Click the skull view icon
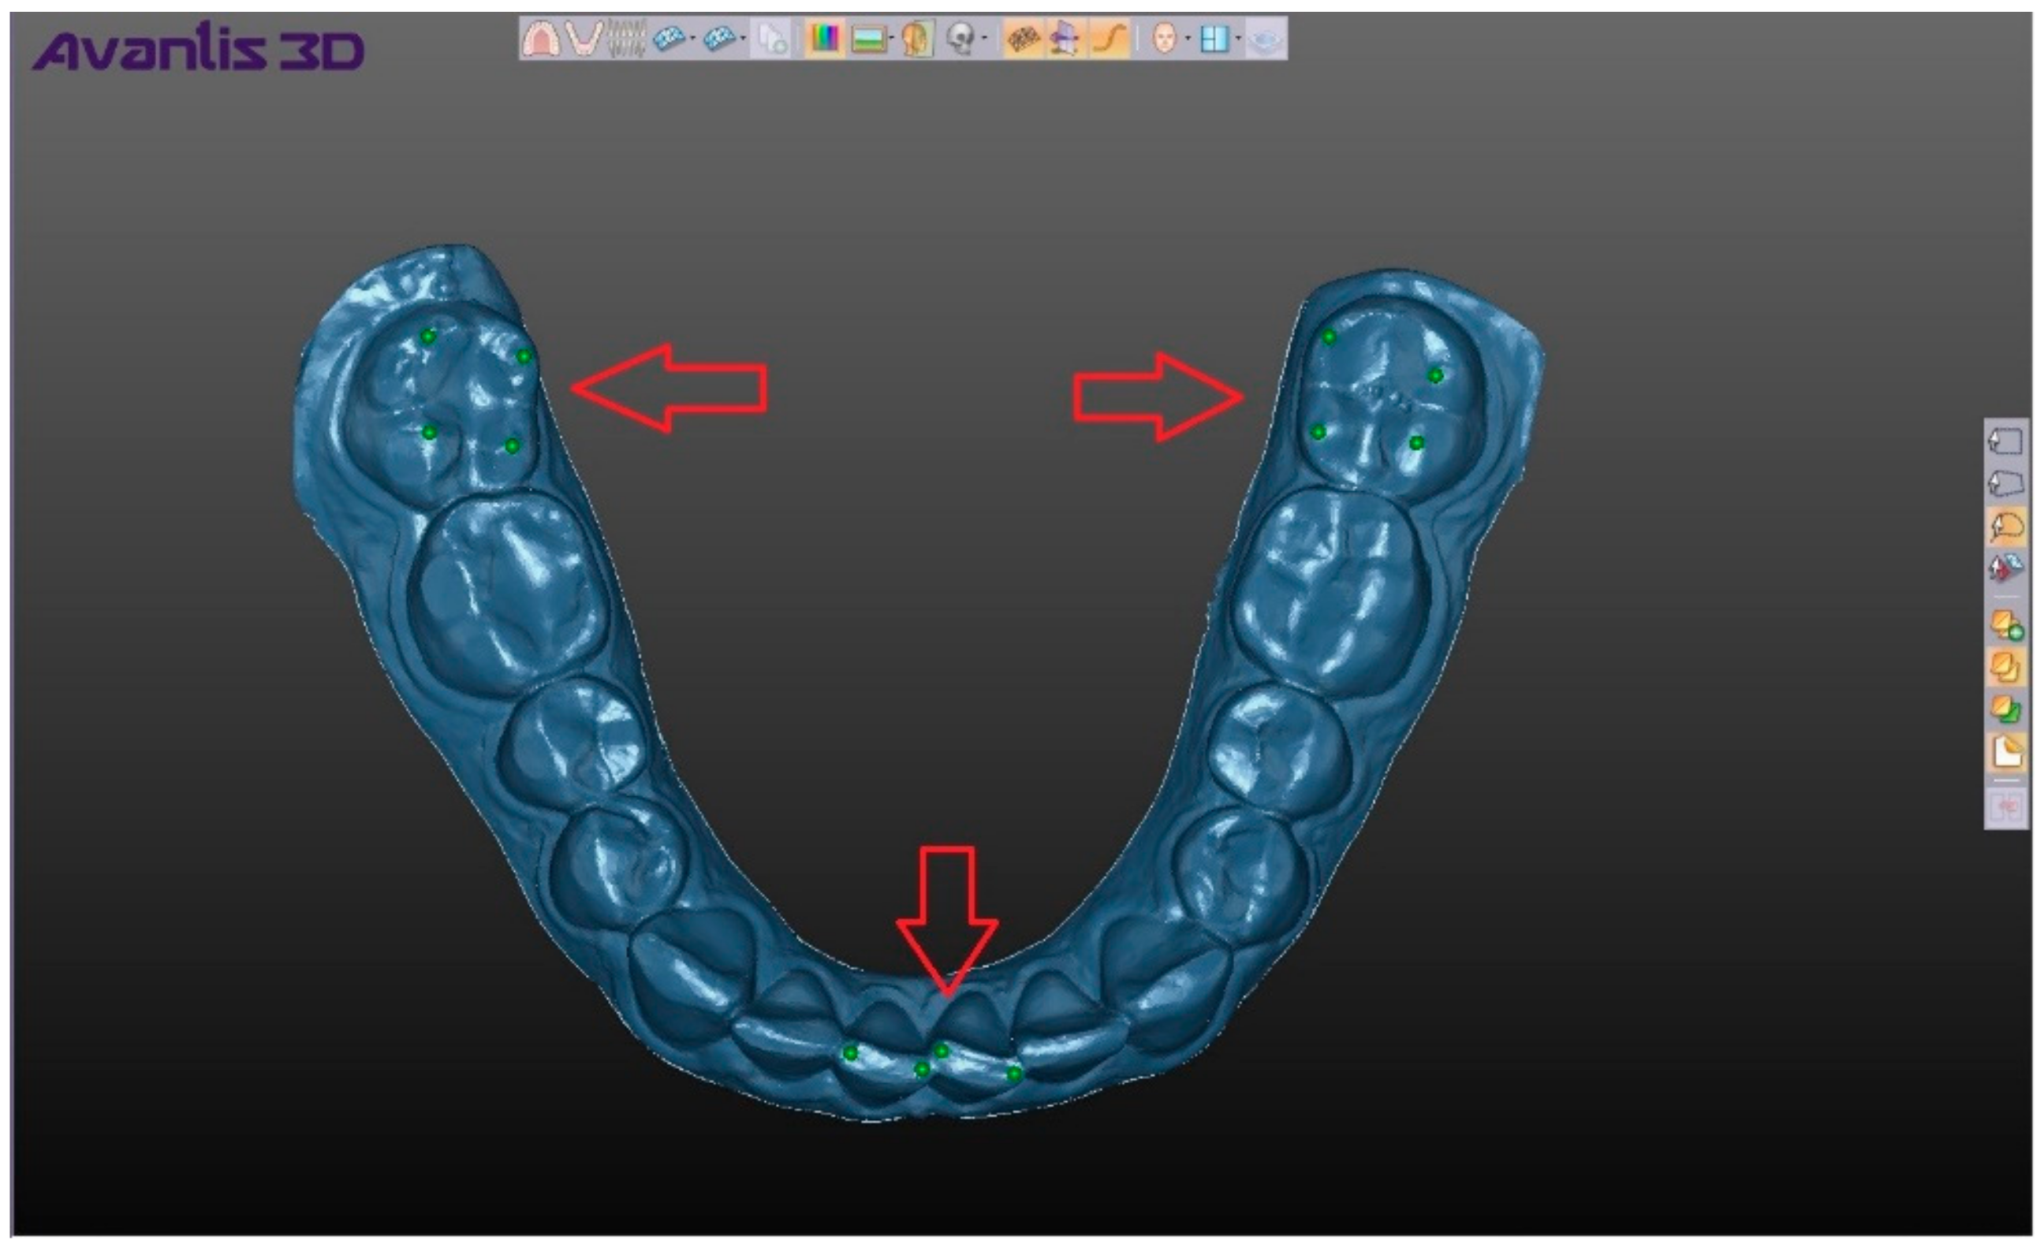Screen dimensions: 2044x1251 coord(960,38)
